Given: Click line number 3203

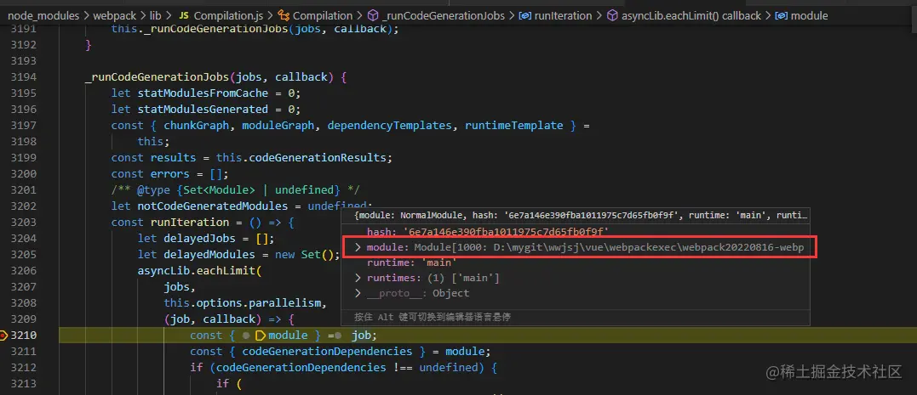Looking at the screenshot, I should click(24, 222).
